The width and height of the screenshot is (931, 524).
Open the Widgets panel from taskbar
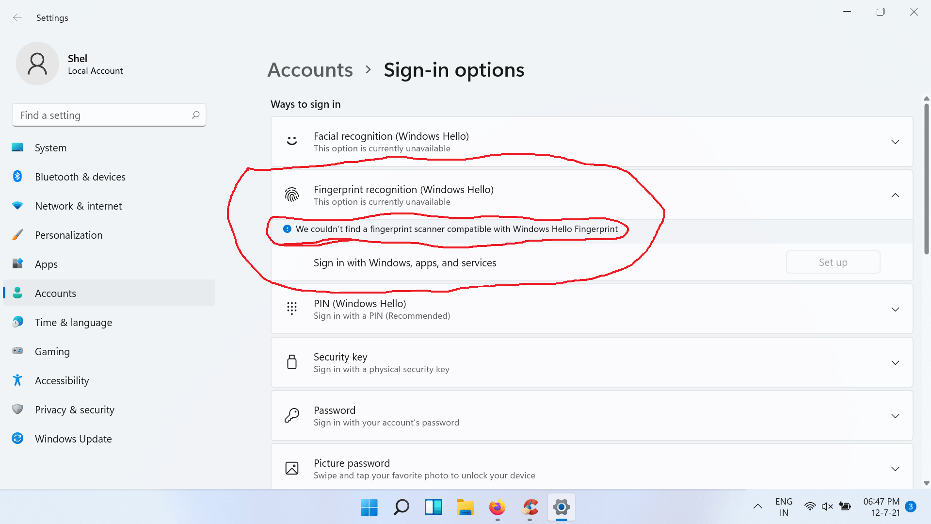click(433, 508)
